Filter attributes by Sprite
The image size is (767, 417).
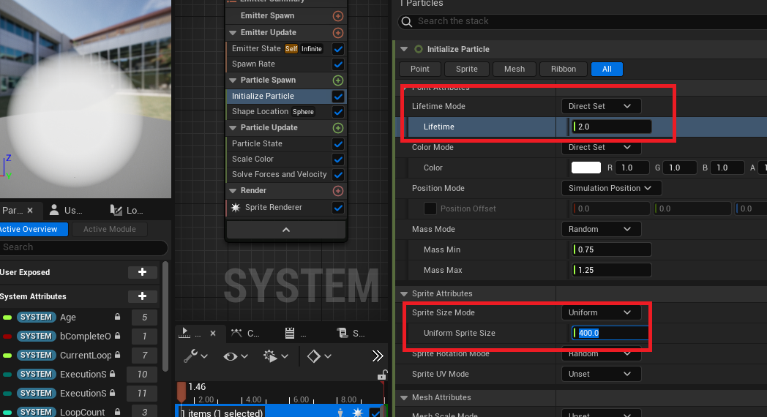[x=467, y=69]
